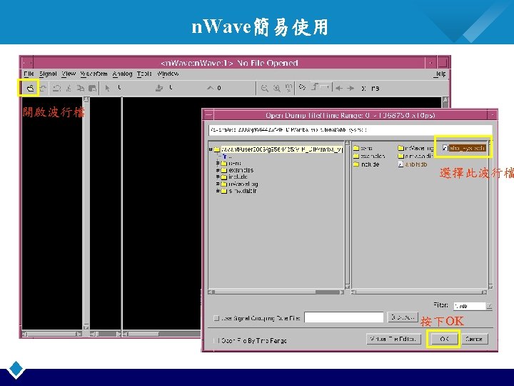
Task: Click the search-by icon after zoom icons
Action: [302, 87]
